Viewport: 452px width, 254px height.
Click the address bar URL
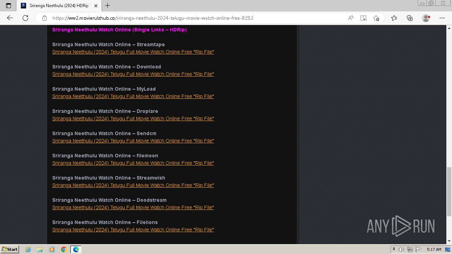[153, 18]
